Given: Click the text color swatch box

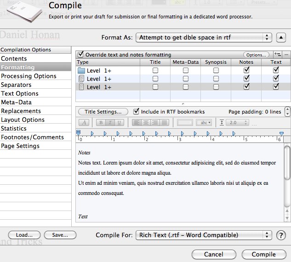Looking at the screenshot, I should click(x=185, y=123).
